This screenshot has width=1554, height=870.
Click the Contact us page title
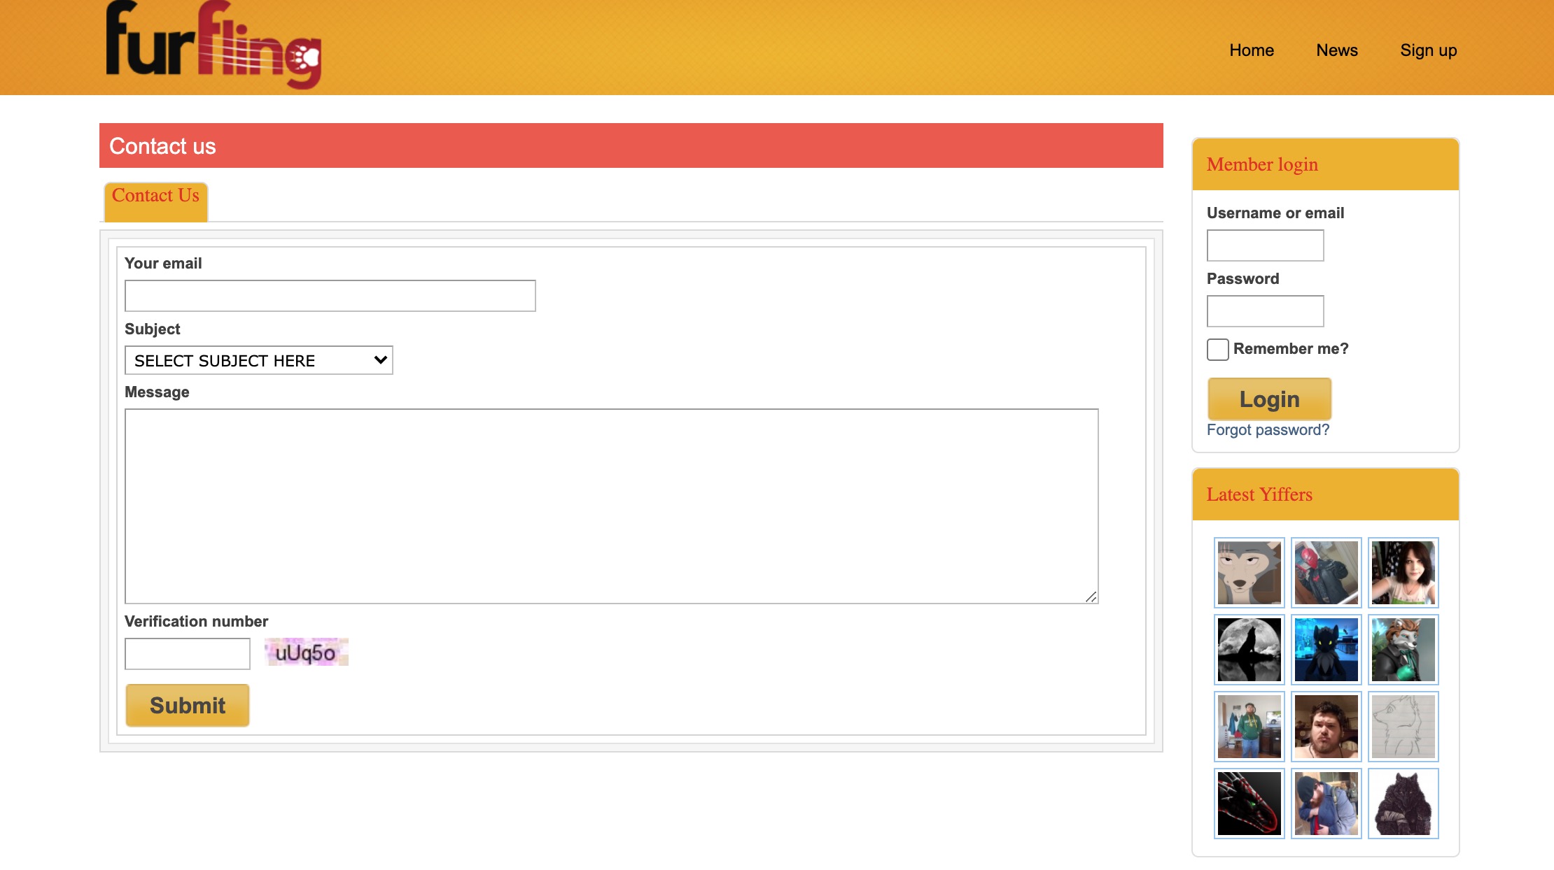click(x=162, y=146)
